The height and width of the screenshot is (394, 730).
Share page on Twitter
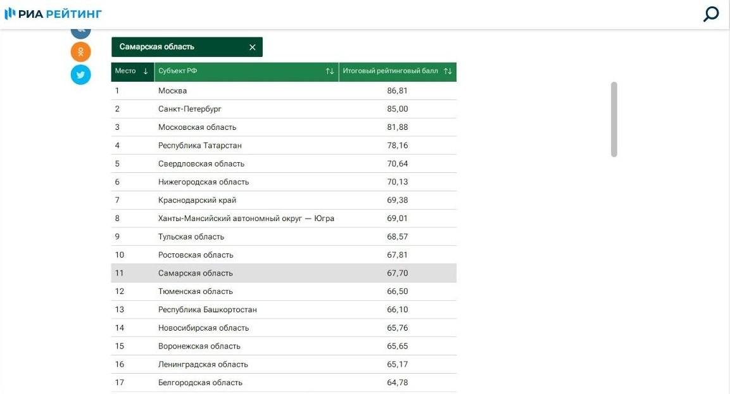click(x=80, y=75)
